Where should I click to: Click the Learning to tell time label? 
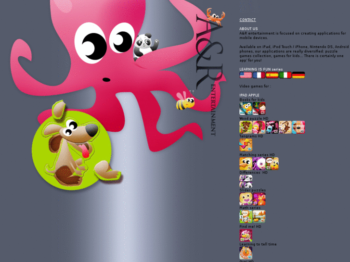(x=258, y=244)
